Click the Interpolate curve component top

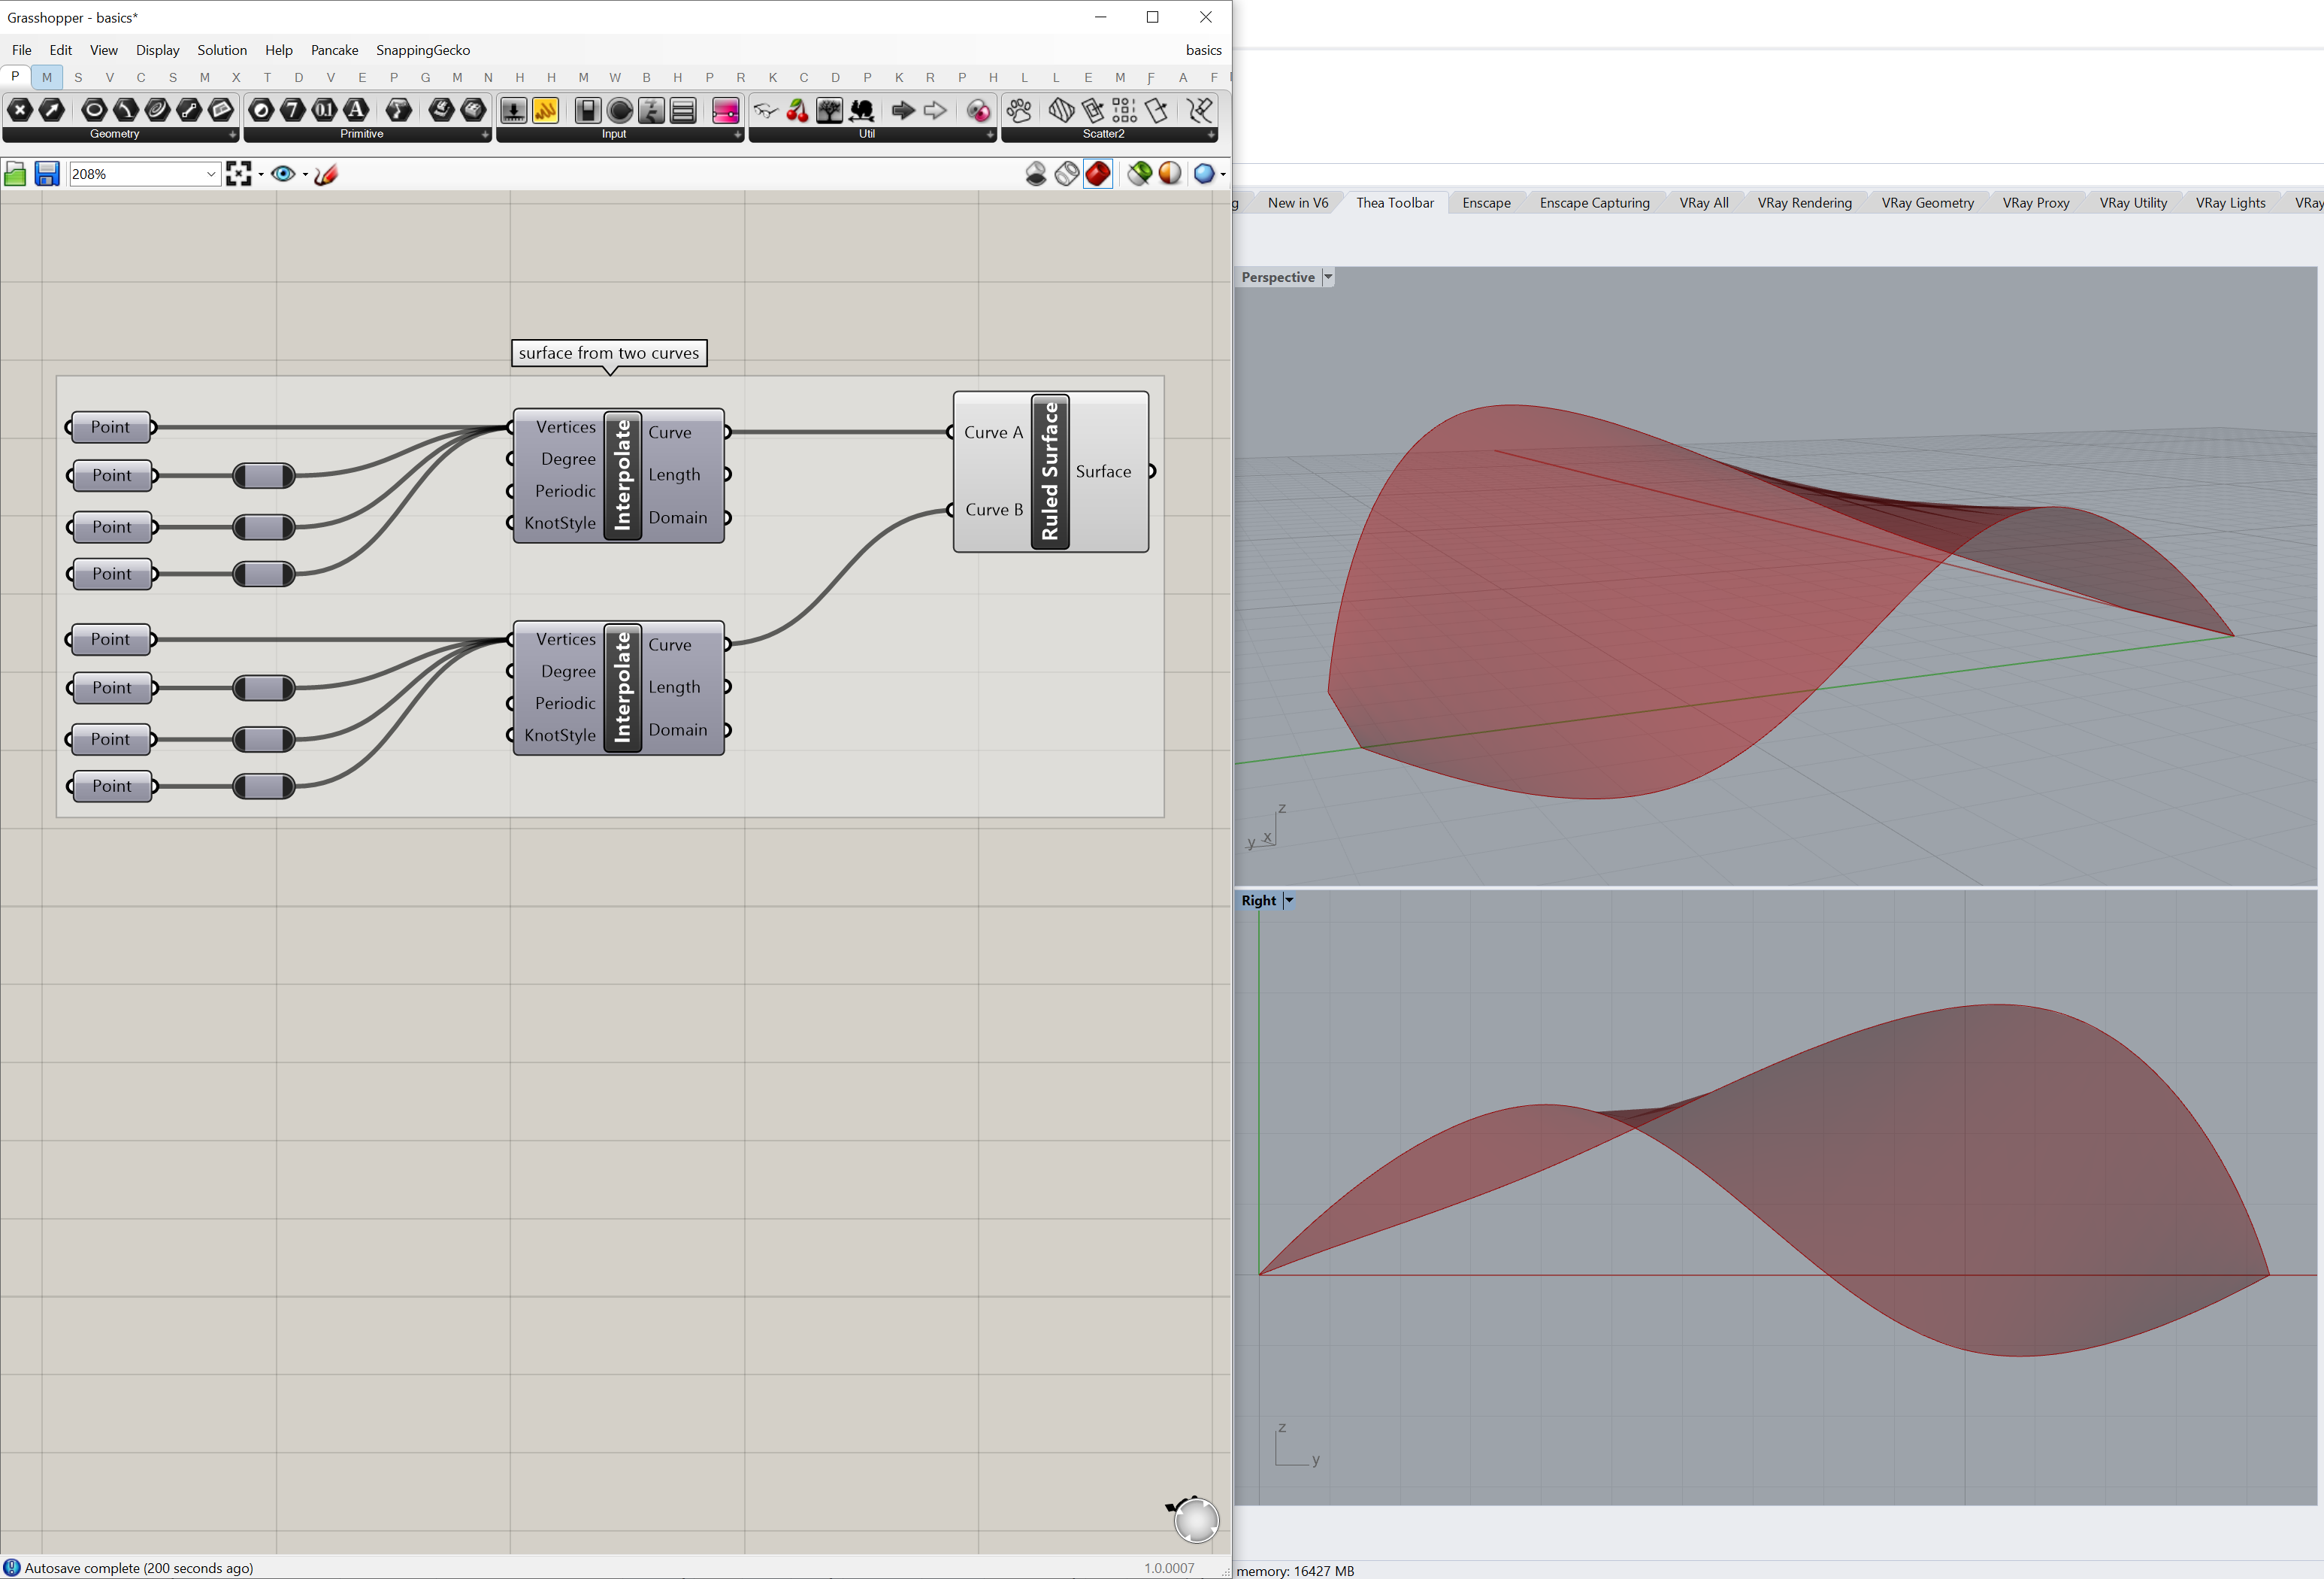tap(620, 472)
